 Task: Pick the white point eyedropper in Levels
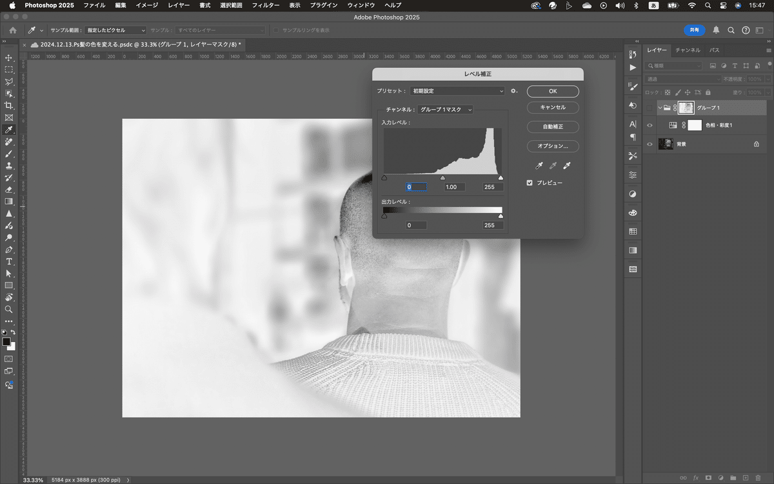point(567,166)
